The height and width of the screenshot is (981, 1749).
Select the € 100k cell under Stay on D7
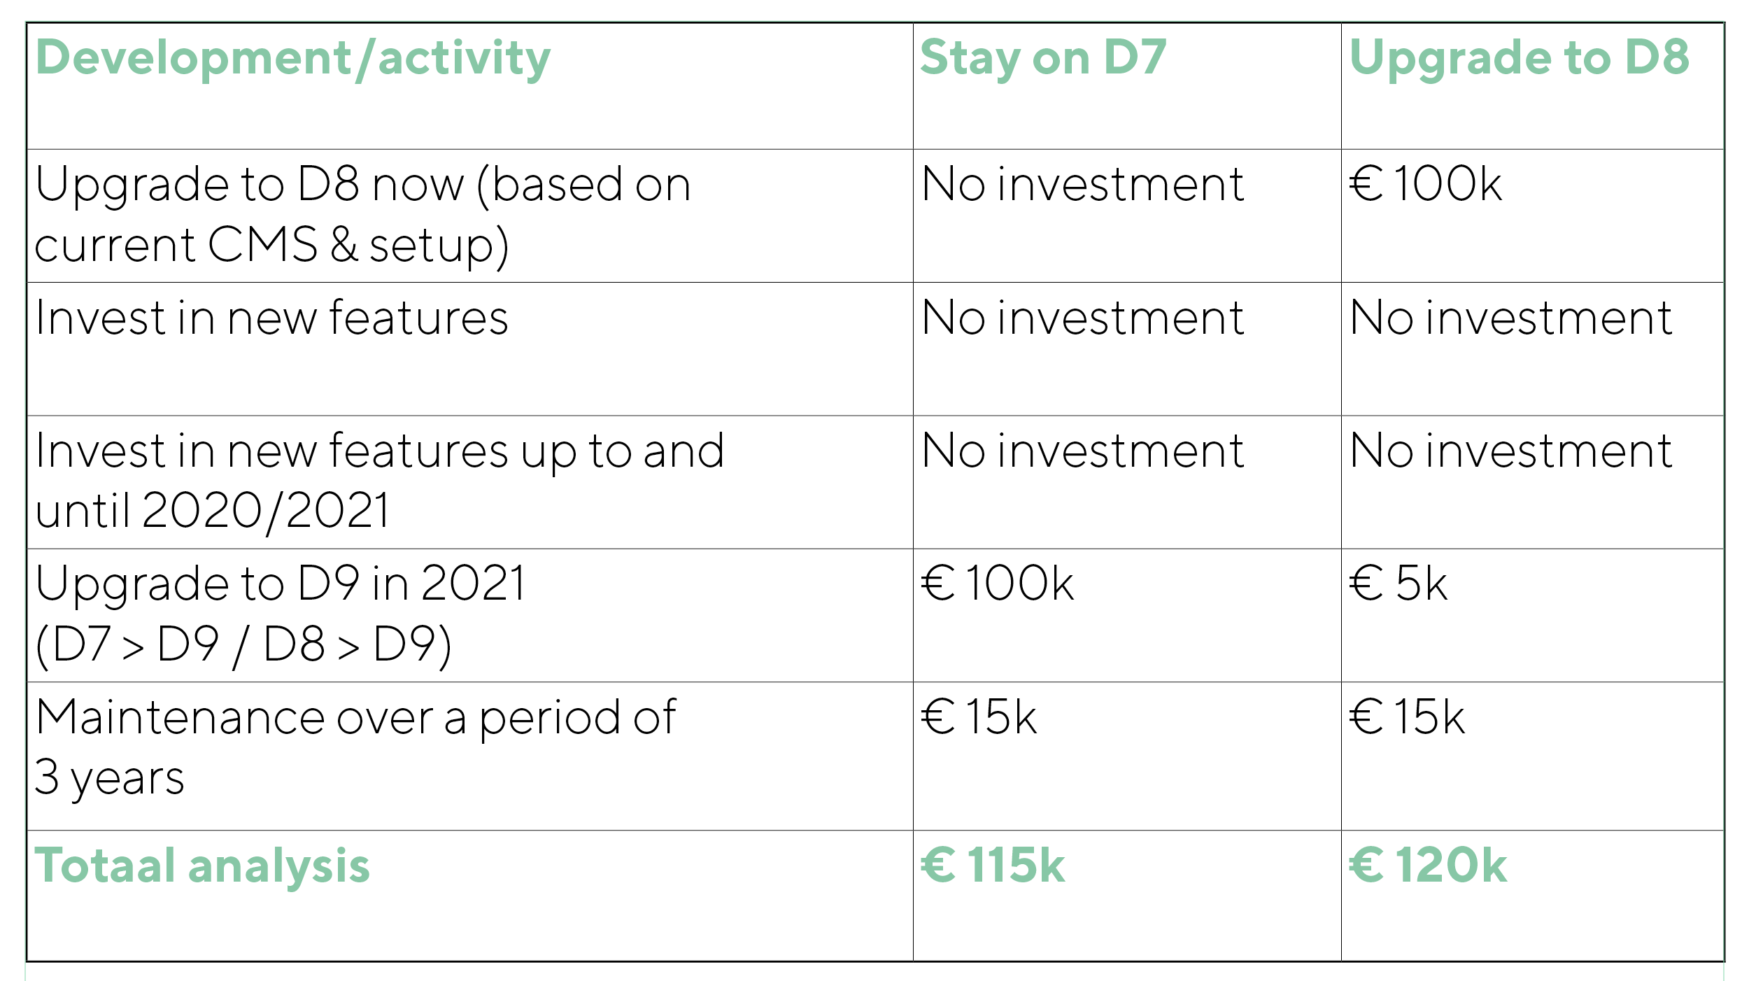click(1127, 615)
